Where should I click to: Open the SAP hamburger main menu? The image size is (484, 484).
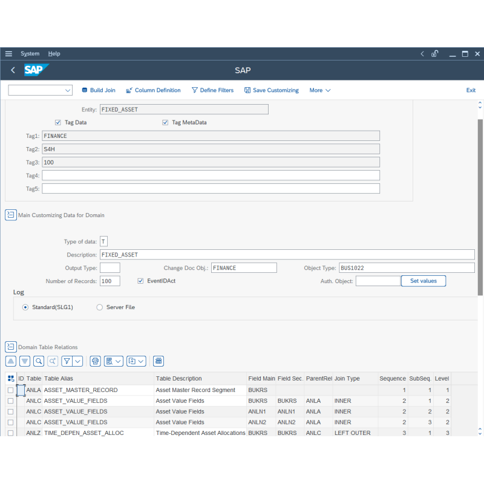8,54
